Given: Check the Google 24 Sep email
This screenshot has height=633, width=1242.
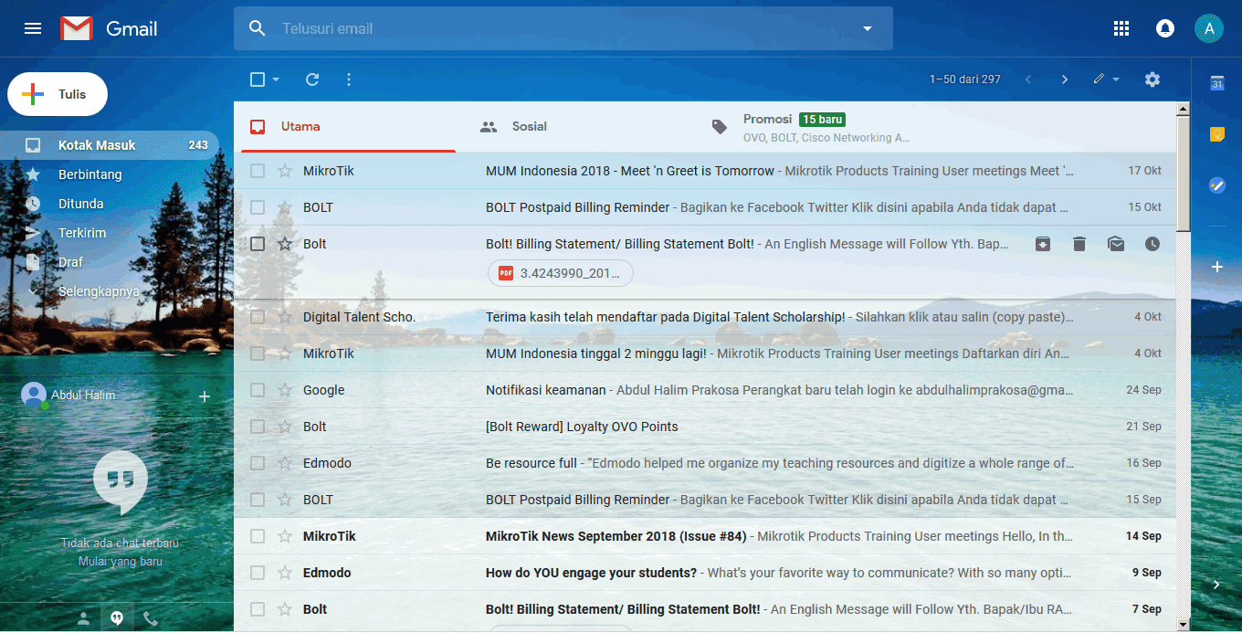Looking at the screenshot, I should (x=258, y=390).
